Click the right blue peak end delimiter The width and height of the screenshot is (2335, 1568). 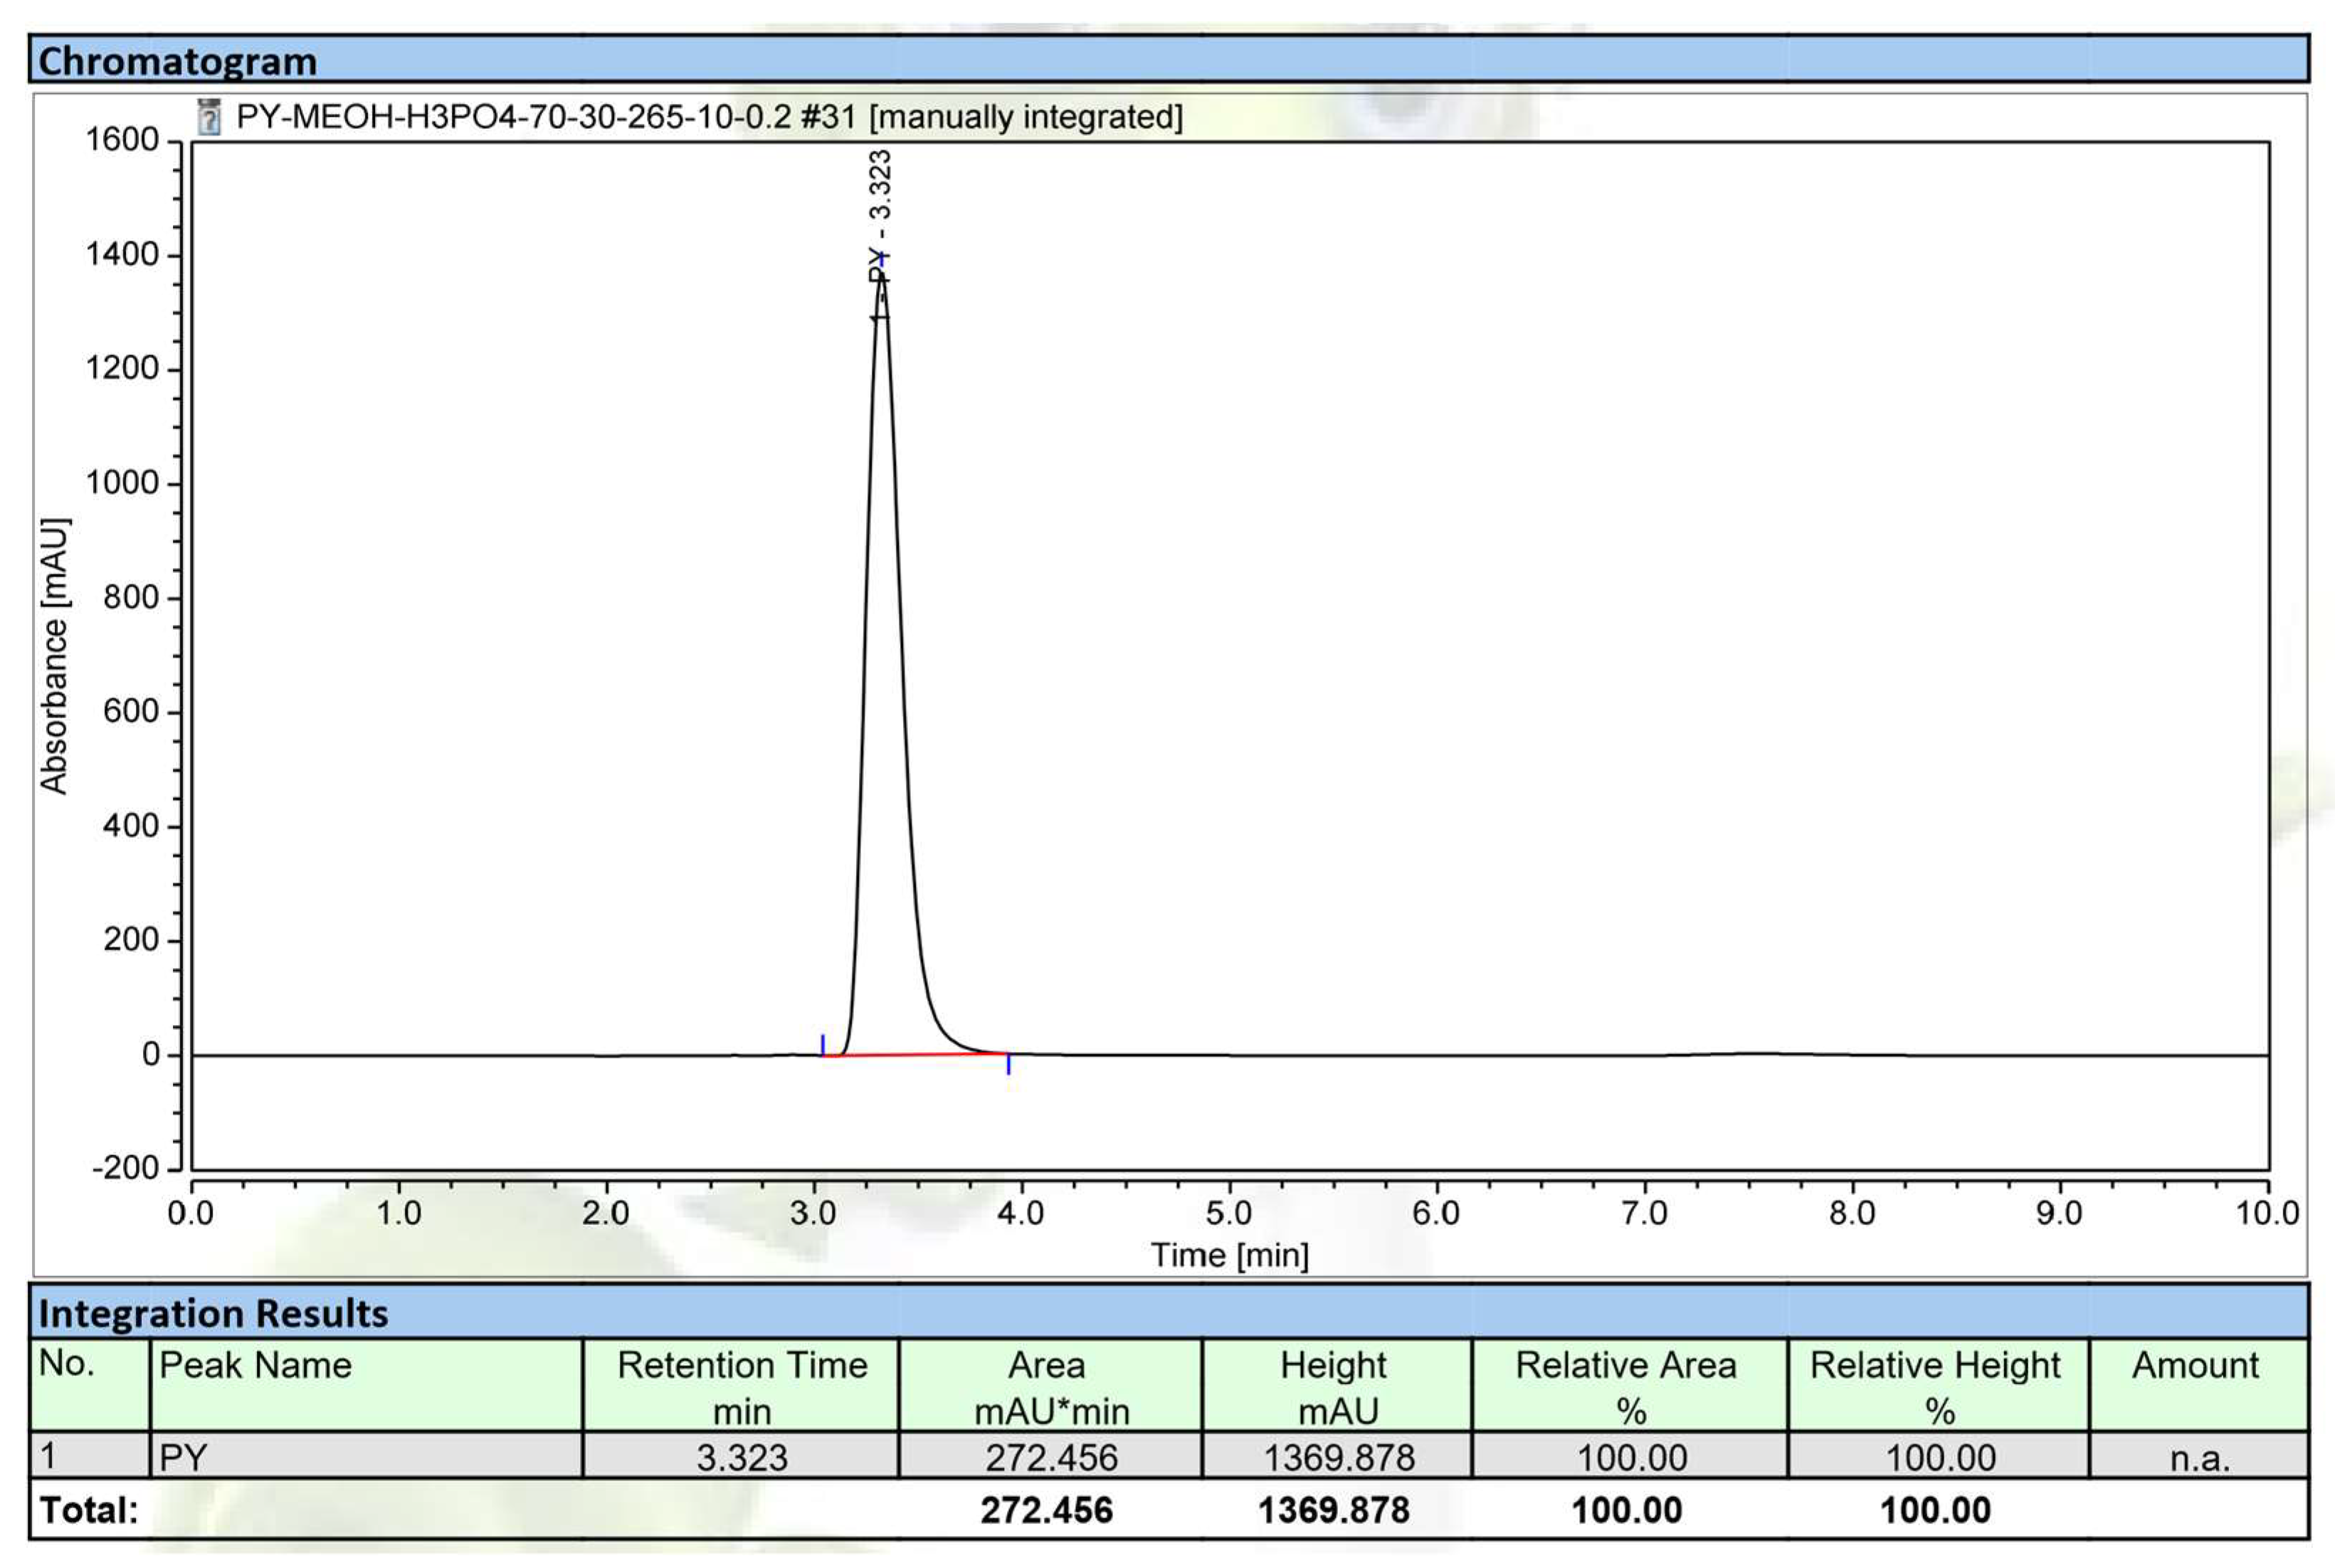(x=1008, y=1064)
